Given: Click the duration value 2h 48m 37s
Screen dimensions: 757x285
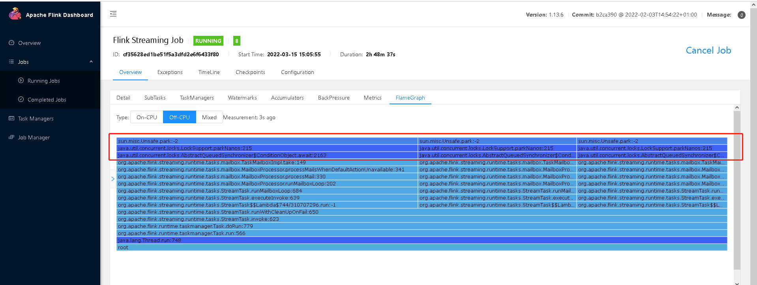Looking at the screenshot, I should point(380,54).
